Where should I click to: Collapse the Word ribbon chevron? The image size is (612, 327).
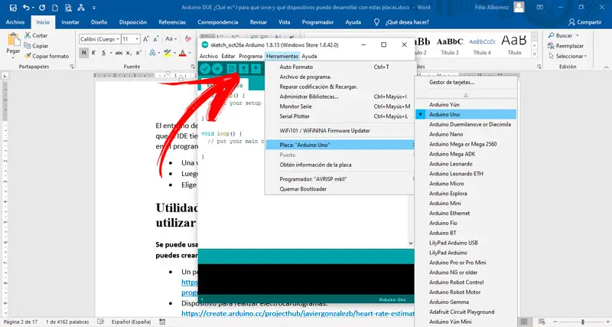click(x=606, y=67)
